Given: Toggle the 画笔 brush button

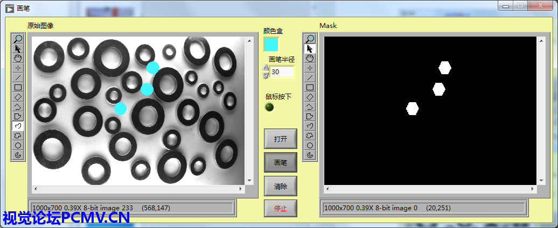Looking at the screenshot, I should [281, 162].
